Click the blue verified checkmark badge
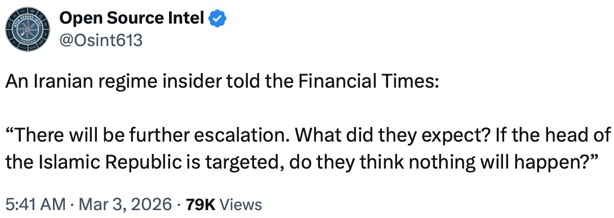 (x=217, y=19)
